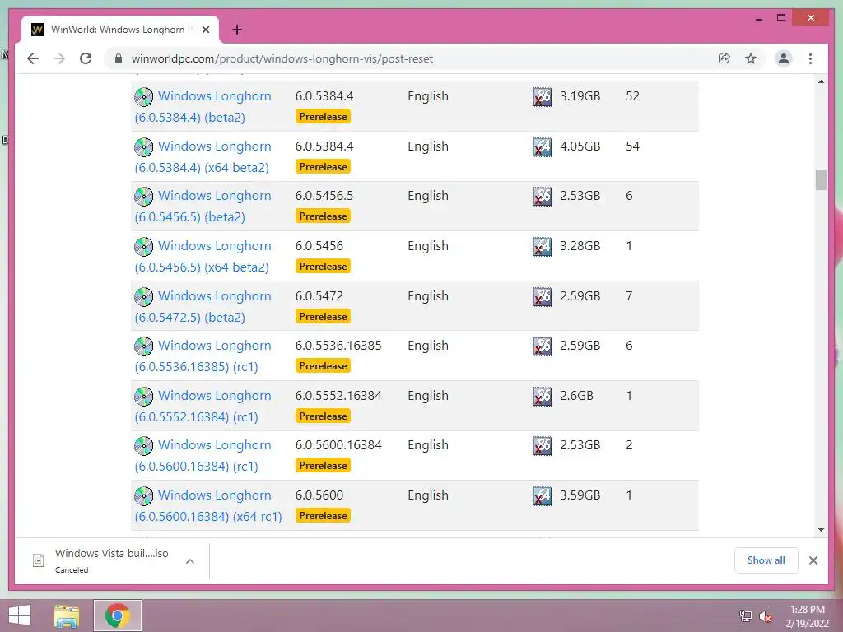Click x64 architecture icon in 3.59GB row
Image resolution: width=843 pixels, height=632 pixels.
tap(542, 495)
